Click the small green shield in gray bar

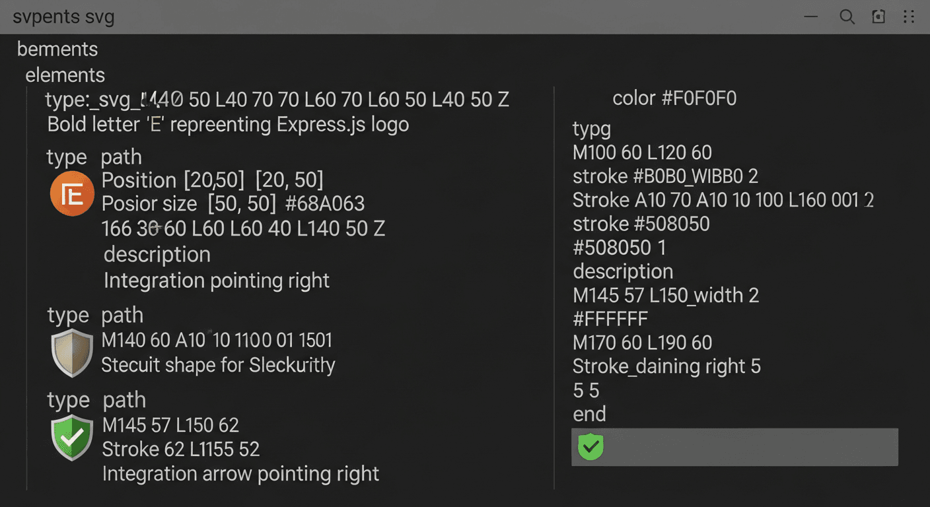pos(590,447)
